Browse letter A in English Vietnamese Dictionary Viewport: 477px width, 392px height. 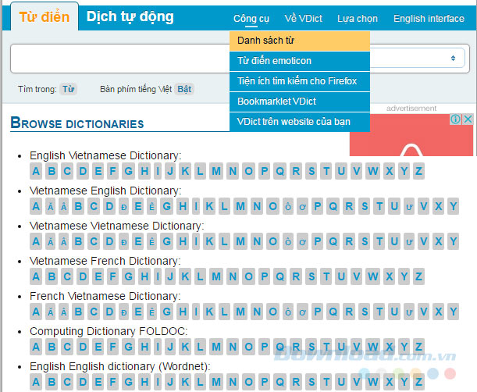click(x=36, y=171)
